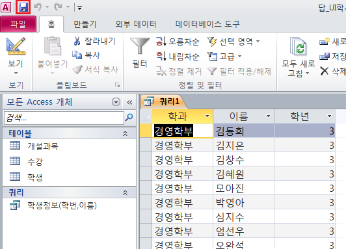The image size is (346, 249).
Task: Sort with 오름차순 ascending button
Action: 178,42
